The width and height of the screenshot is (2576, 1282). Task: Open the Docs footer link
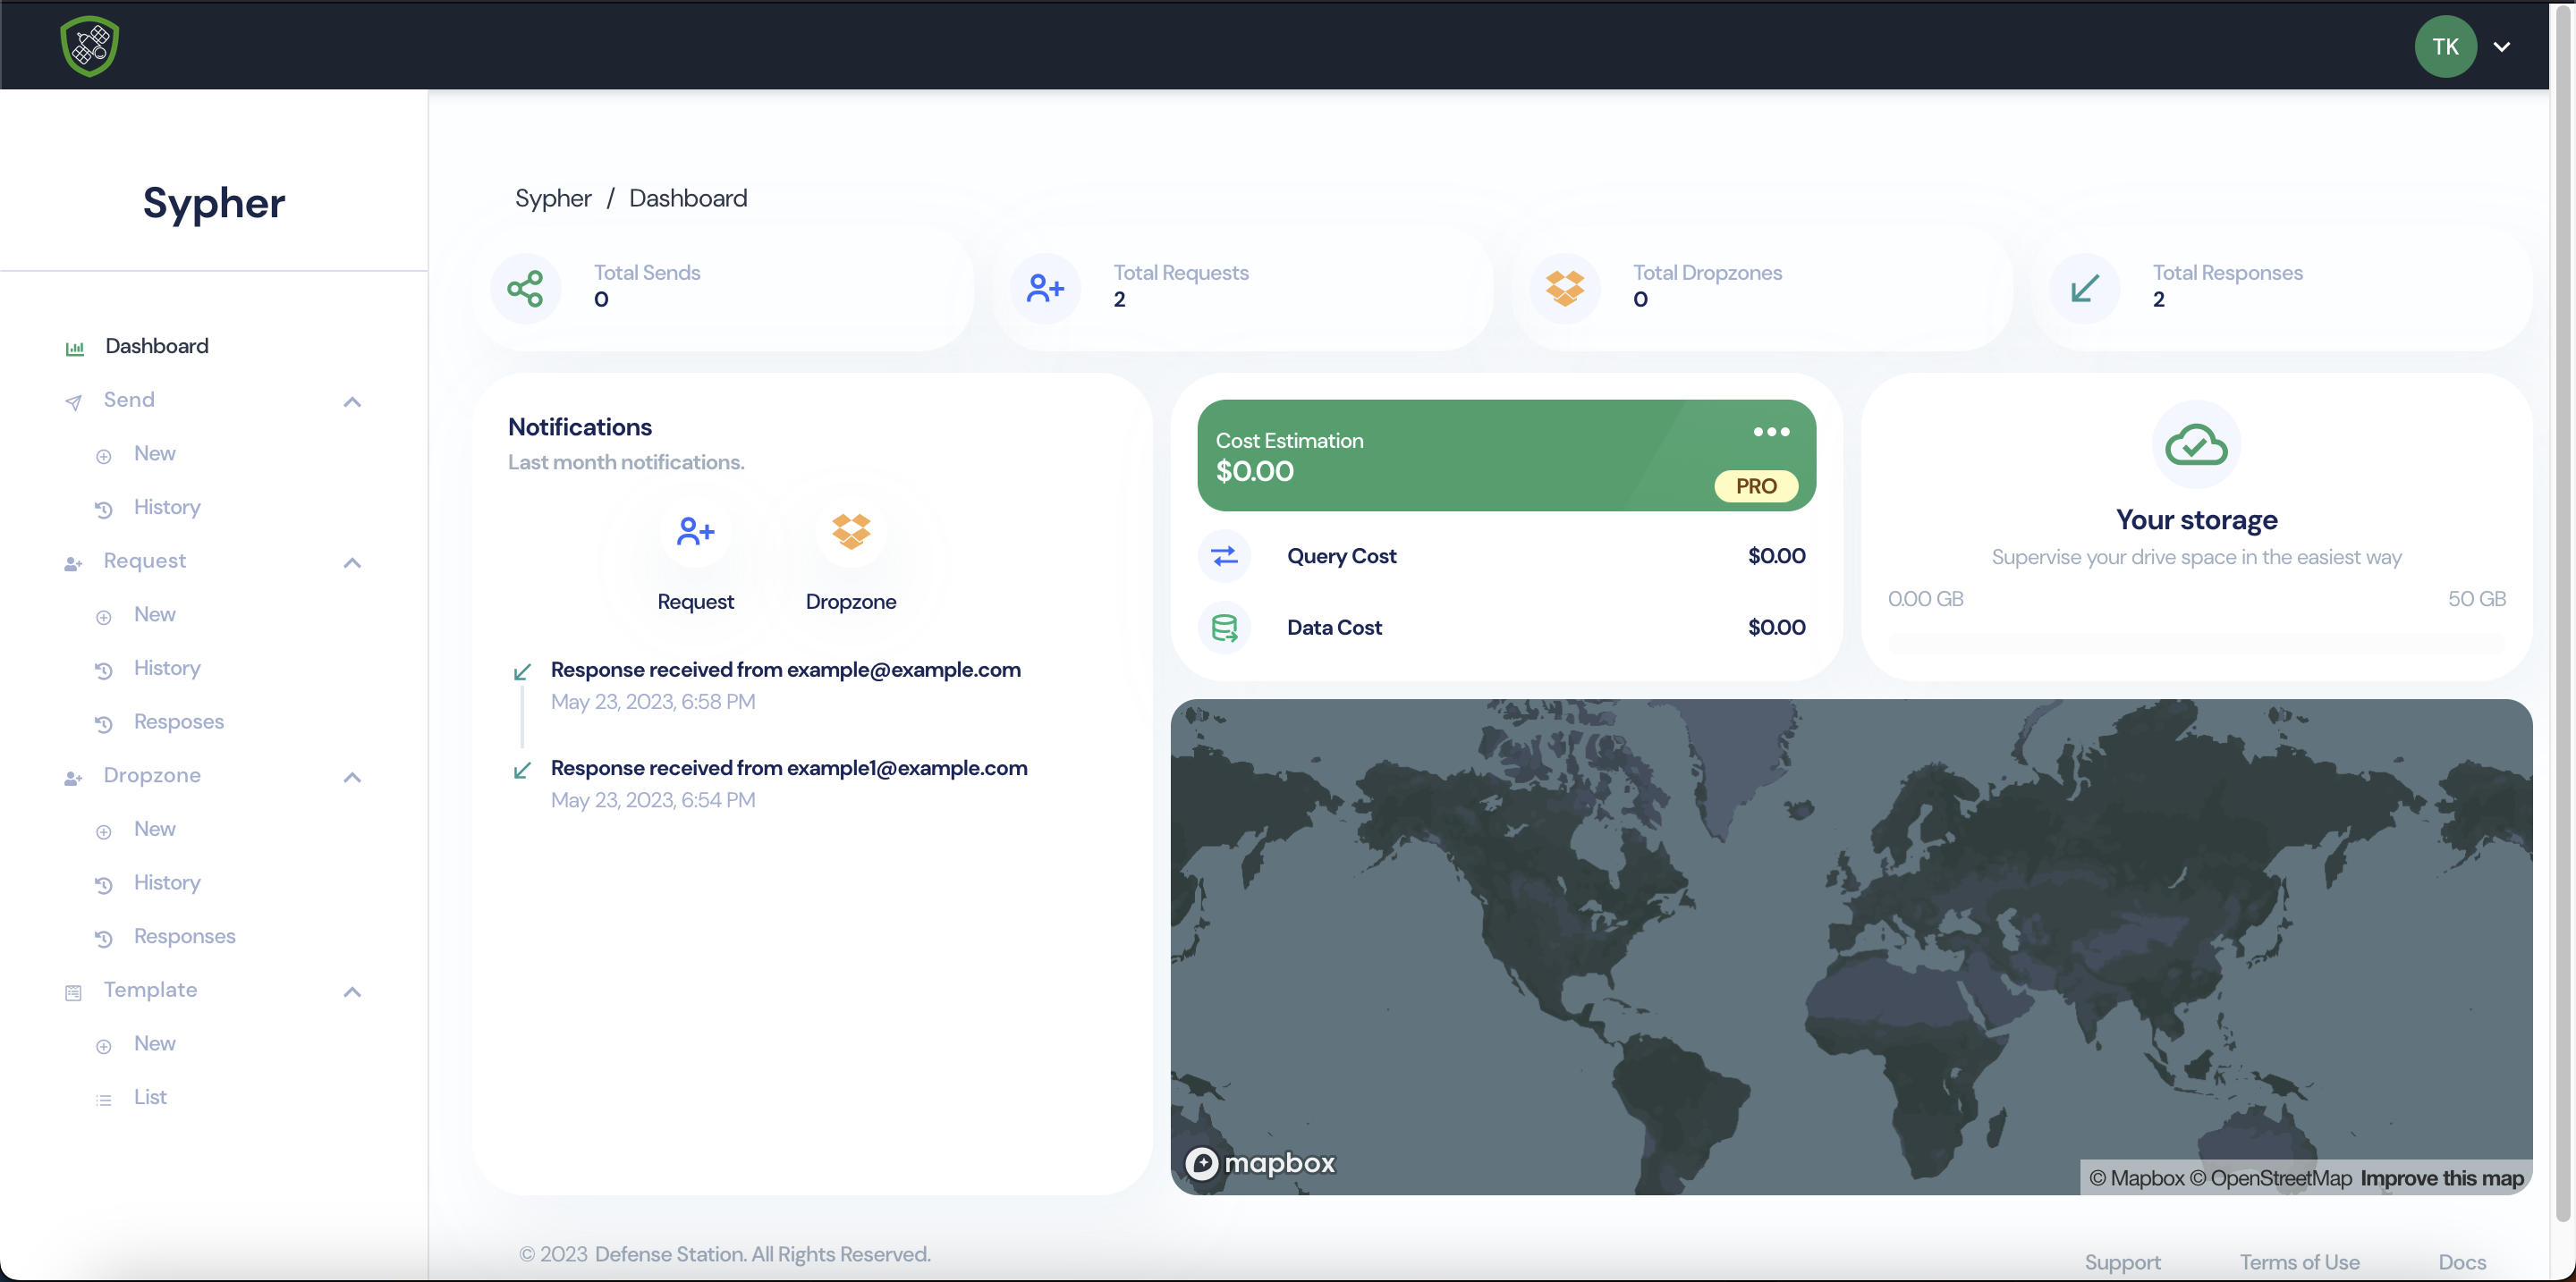(x=2462, y=1262)
